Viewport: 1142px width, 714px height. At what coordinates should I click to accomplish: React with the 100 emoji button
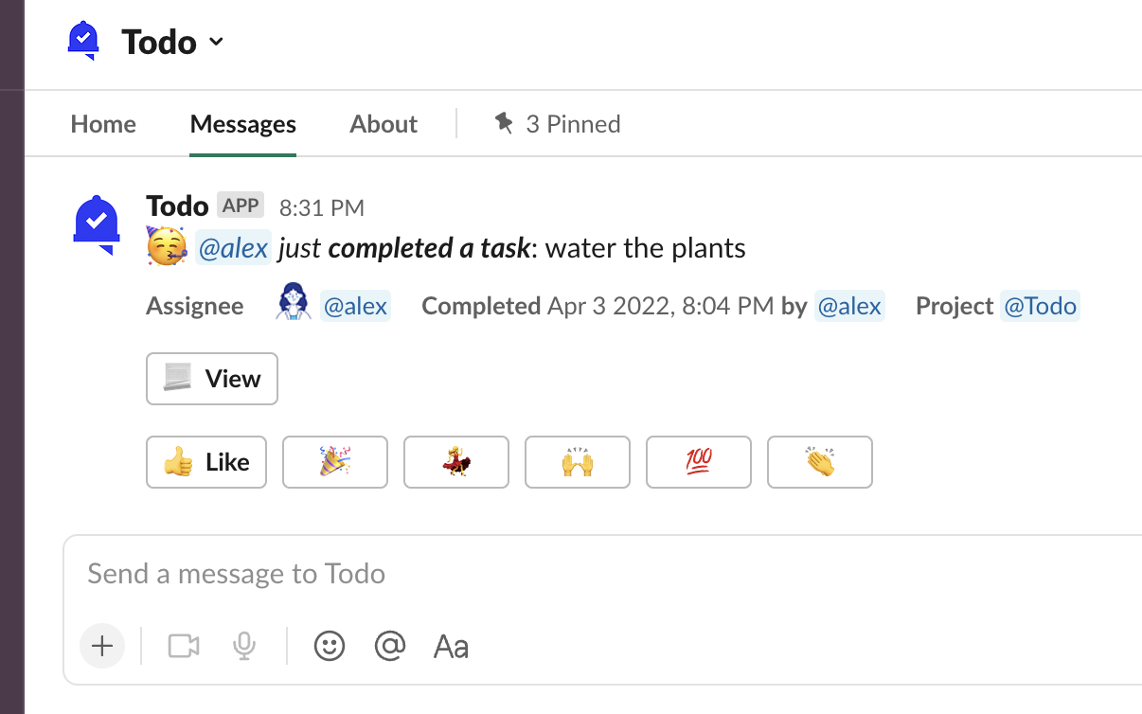coord(699,462)
